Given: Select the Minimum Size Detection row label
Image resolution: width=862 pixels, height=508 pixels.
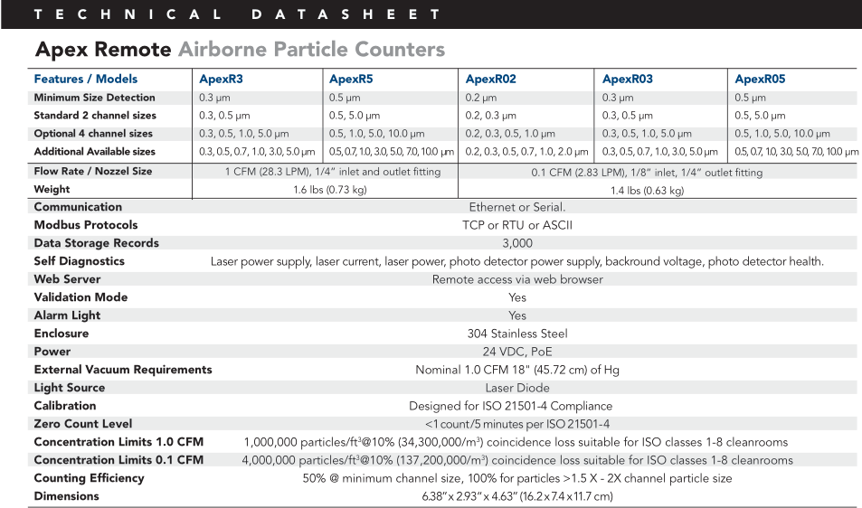Looking at the screenshot, I should pos(94,98).
